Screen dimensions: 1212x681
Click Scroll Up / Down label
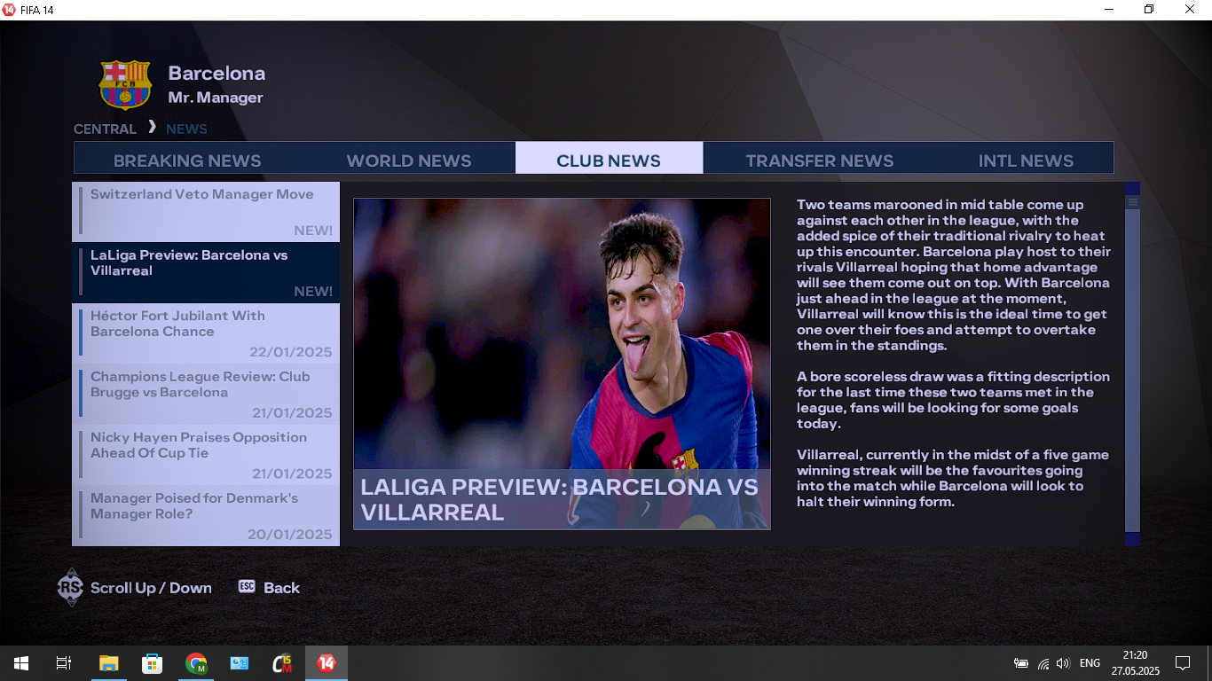click(x=151, y=588)
